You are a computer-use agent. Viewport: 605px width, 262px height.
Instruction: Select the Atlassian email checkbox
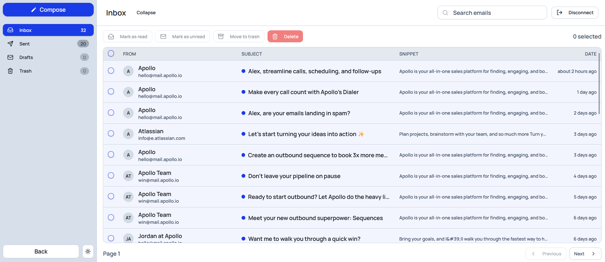tap(111, 134)
